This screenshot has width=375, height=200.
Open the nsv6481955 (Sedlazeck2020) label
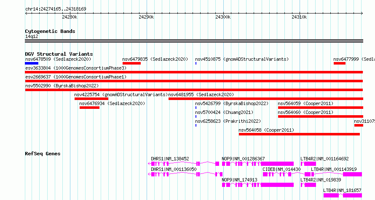[201, 95]
